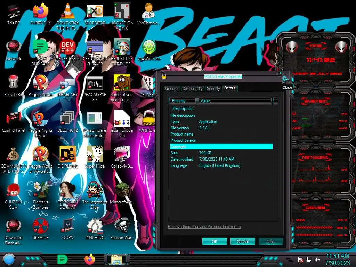The width and height of the screenshot is (356, 267).
Task: Select the HOOKED ON XONIX icon
Action: point(122,16)
